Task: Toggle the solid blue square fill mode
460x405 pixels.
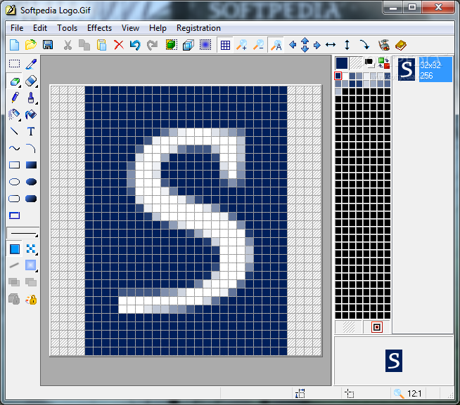Action: [x=15, y=249]
